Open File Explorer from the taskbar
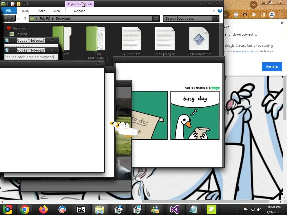The width and height of the screenshot is (287, 215). pos(100,209)
